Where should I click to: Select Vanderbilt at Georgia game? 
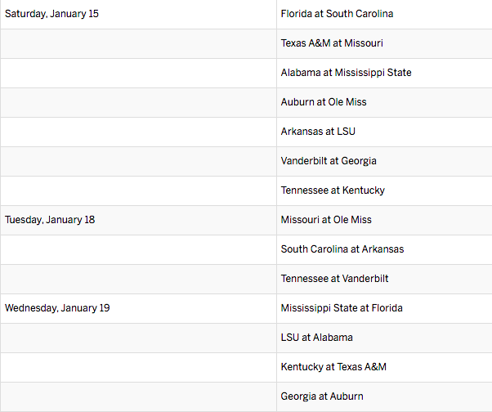click(x=329, y=161)
